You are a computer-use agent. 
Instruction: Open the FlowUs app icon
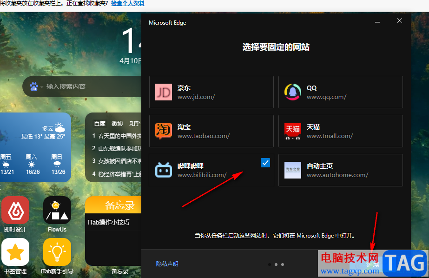coord(57,210)
